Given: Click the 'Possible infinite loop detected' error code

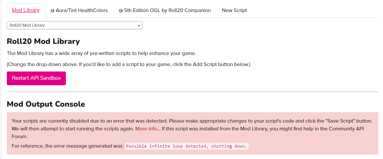Looking at the screenshot, I should (x=186, y=146).
